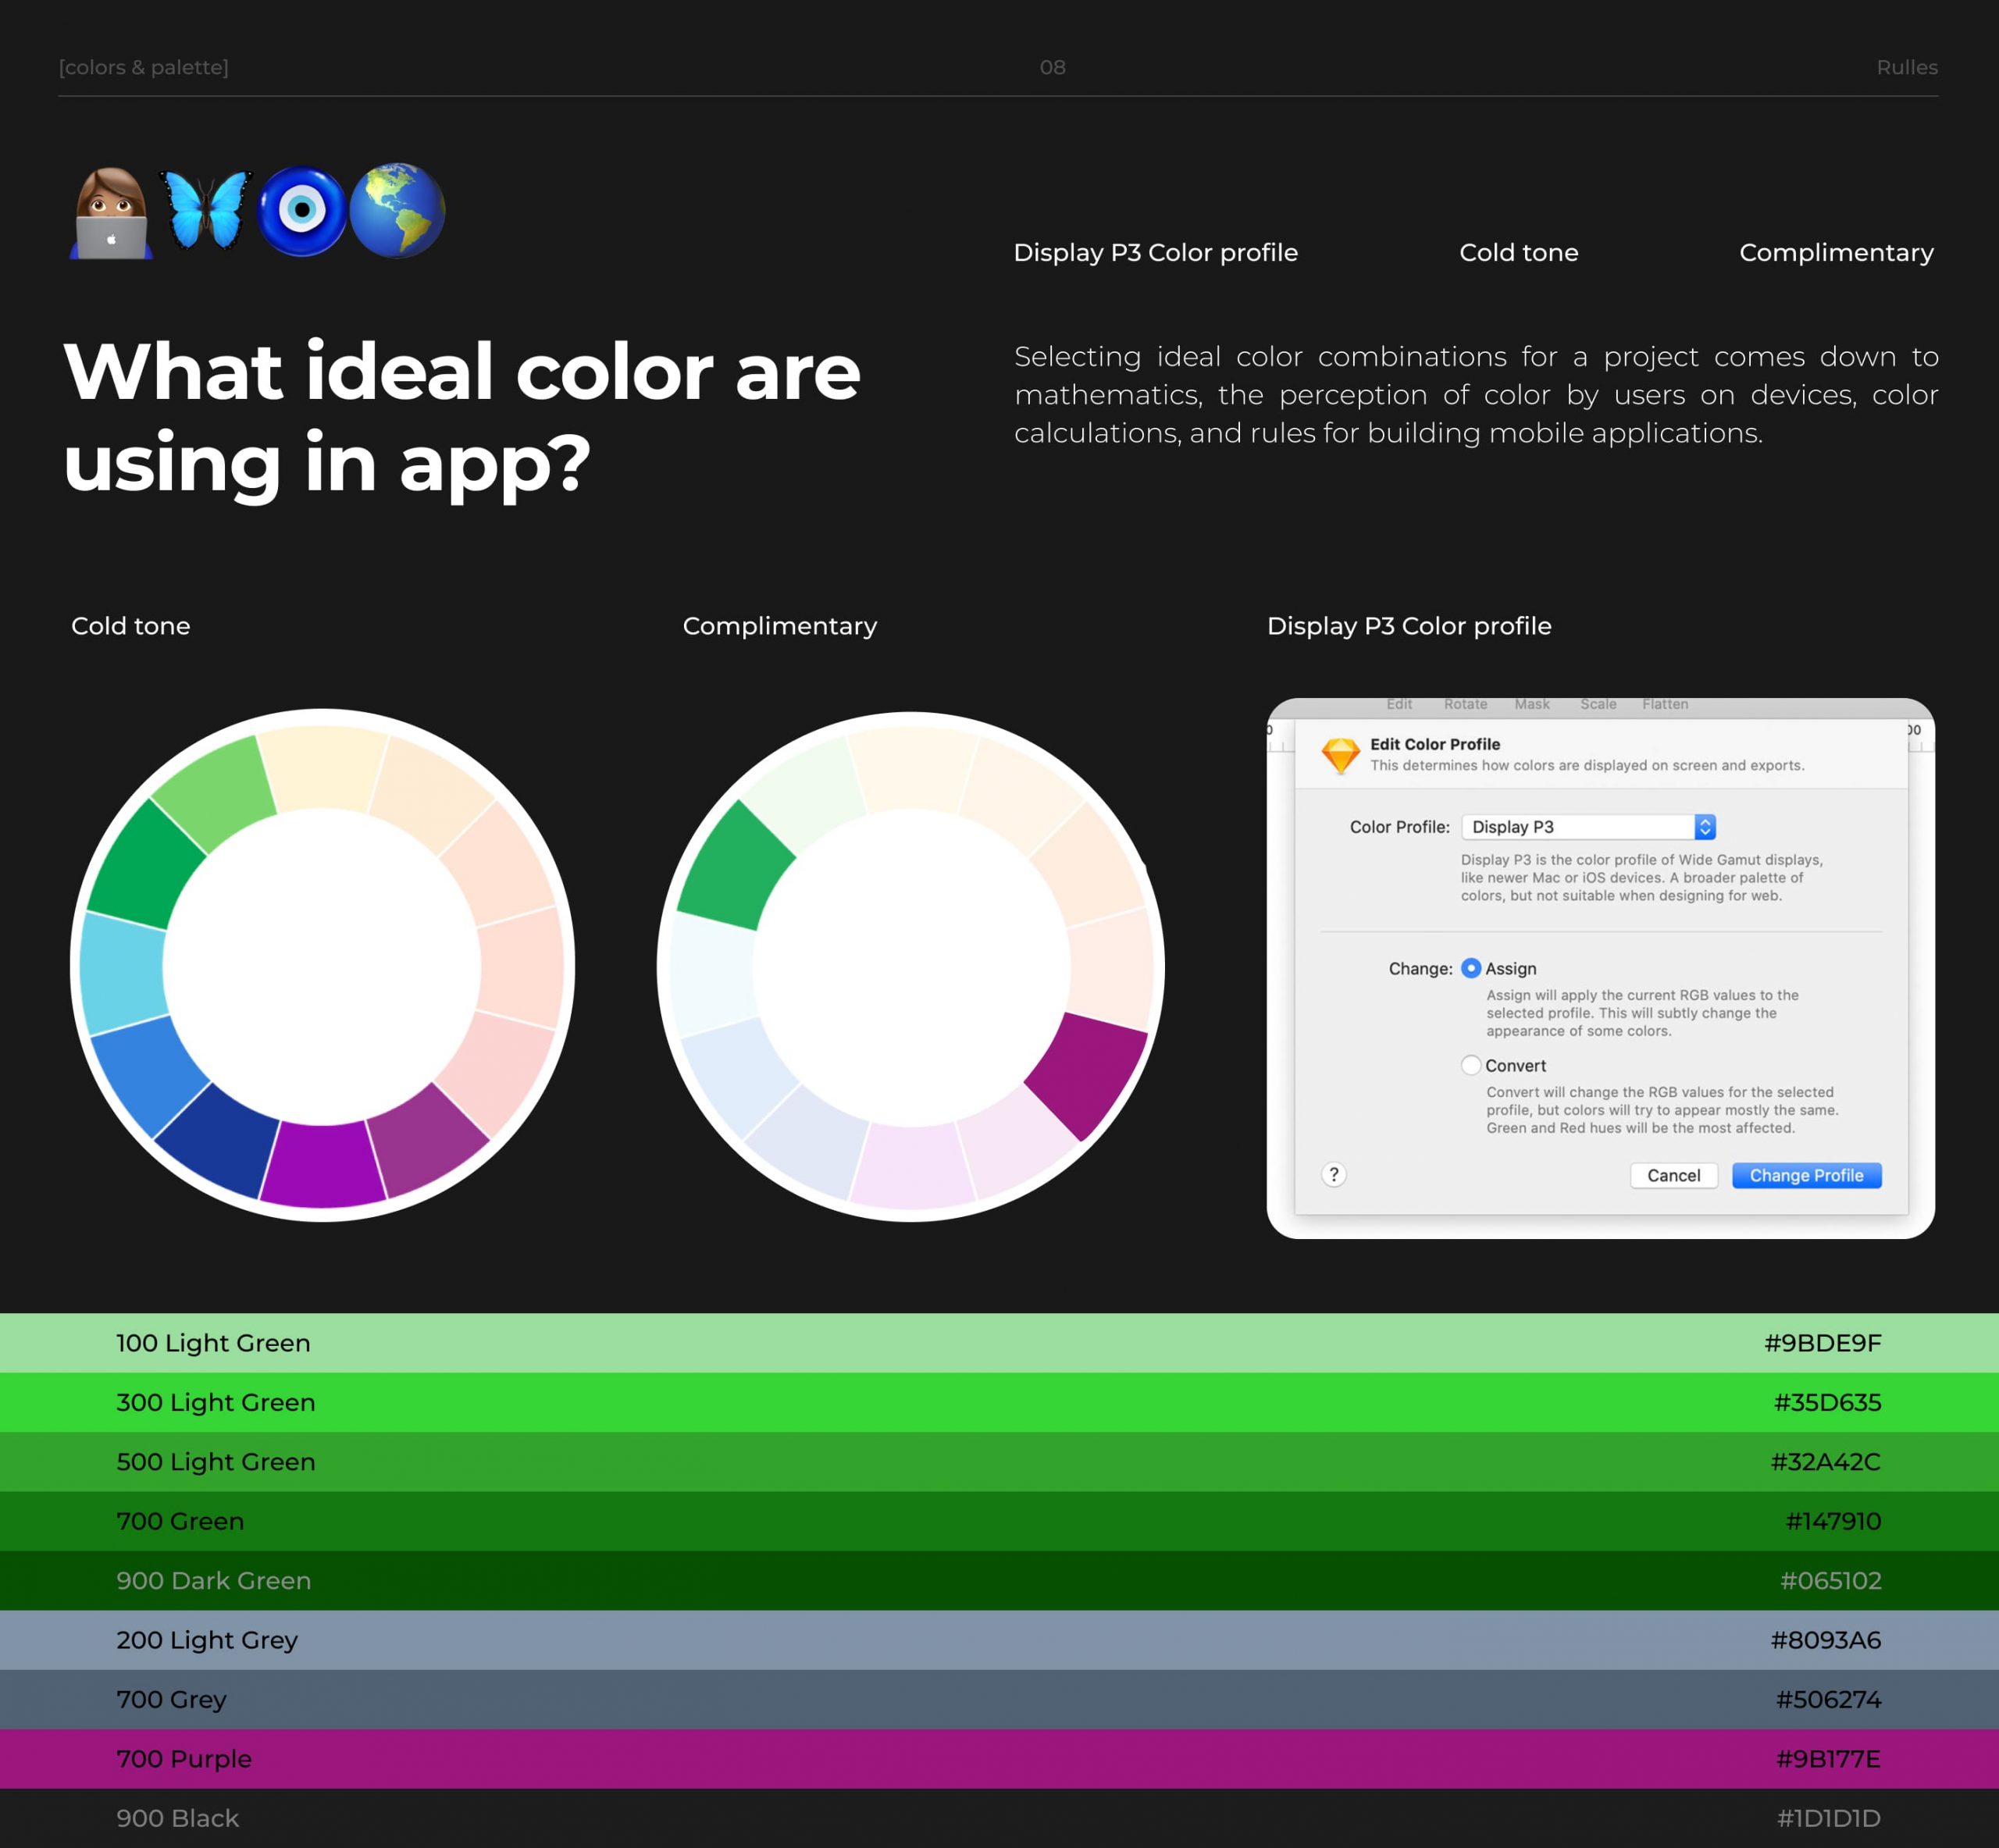Click the Mask toolbar item
The image size is (1999, 1848).
point(1531,705)
